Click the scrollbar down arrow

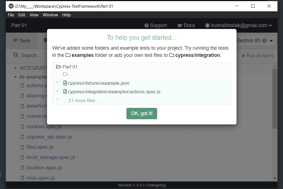[275, 178]
